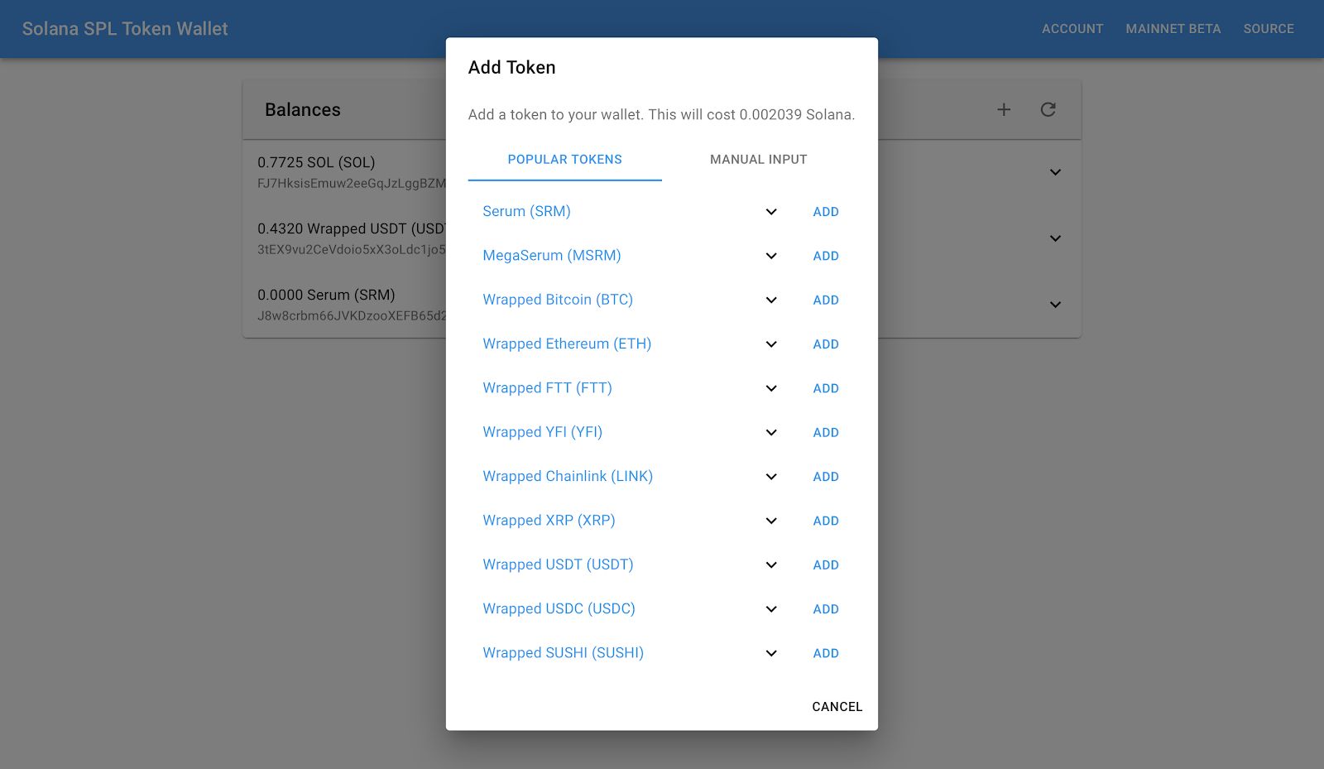
Task: Add the Wrapped SUSHI token
Action: point(825,653)
